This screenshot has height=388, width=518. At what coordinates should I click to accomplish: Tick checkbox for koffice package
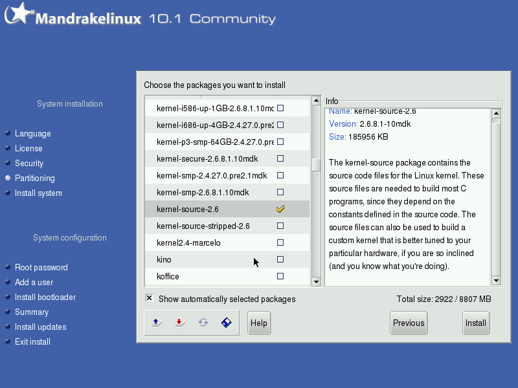click(280, 277)
